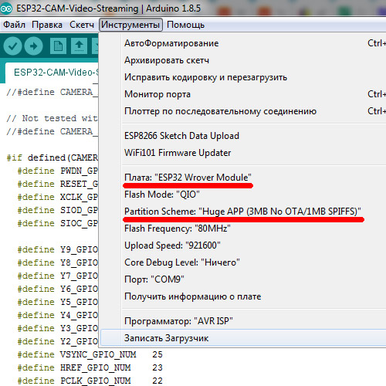Click the Arduino logo in title bar
The image size is (386, 386).
tap(6, 8)
